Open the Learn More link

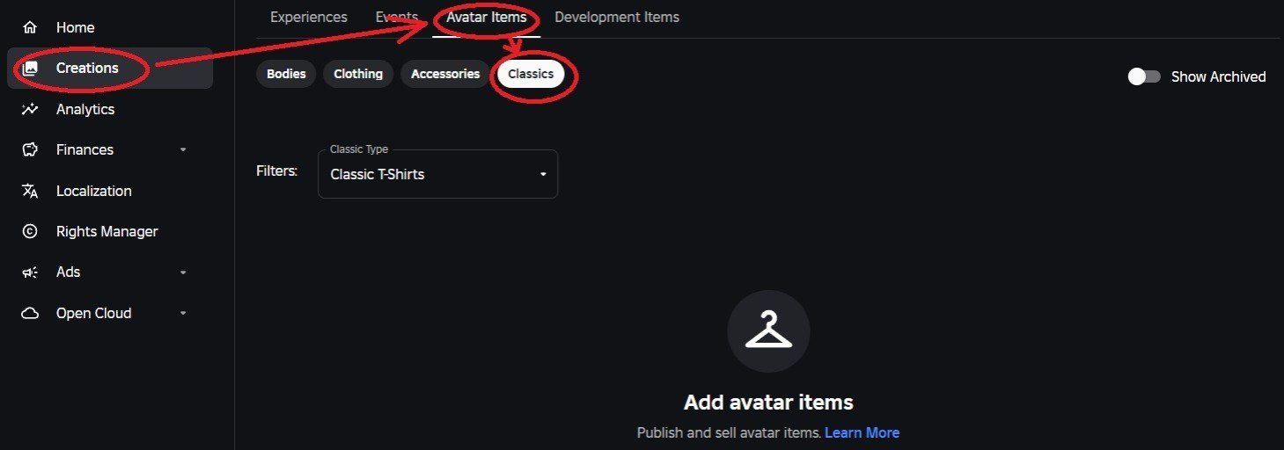pos(862,432)
